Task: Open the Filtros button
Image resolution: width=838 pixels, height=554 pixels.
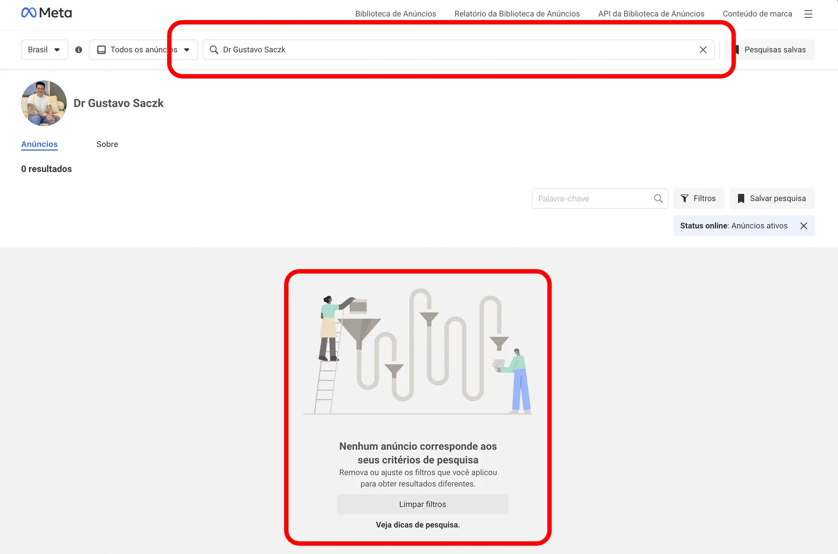Action: point(699,198)
